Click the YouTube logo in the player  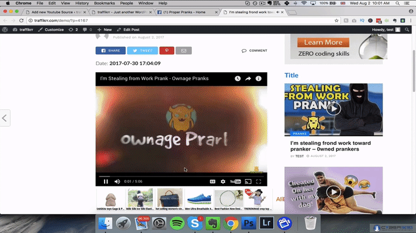pos(235,181)
